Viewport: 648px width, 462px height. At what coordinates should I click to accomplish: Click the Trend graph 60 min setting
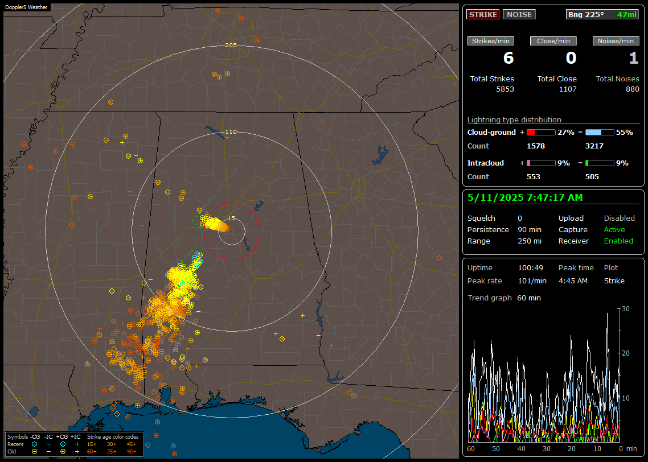[528, 298]
